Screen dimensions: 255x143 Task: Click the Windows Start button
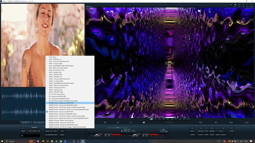(x=2, y=141)
